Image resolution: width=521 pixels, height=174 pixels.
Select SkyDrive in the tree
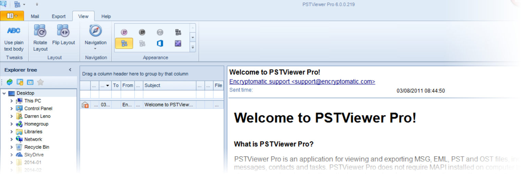point(34,155)
